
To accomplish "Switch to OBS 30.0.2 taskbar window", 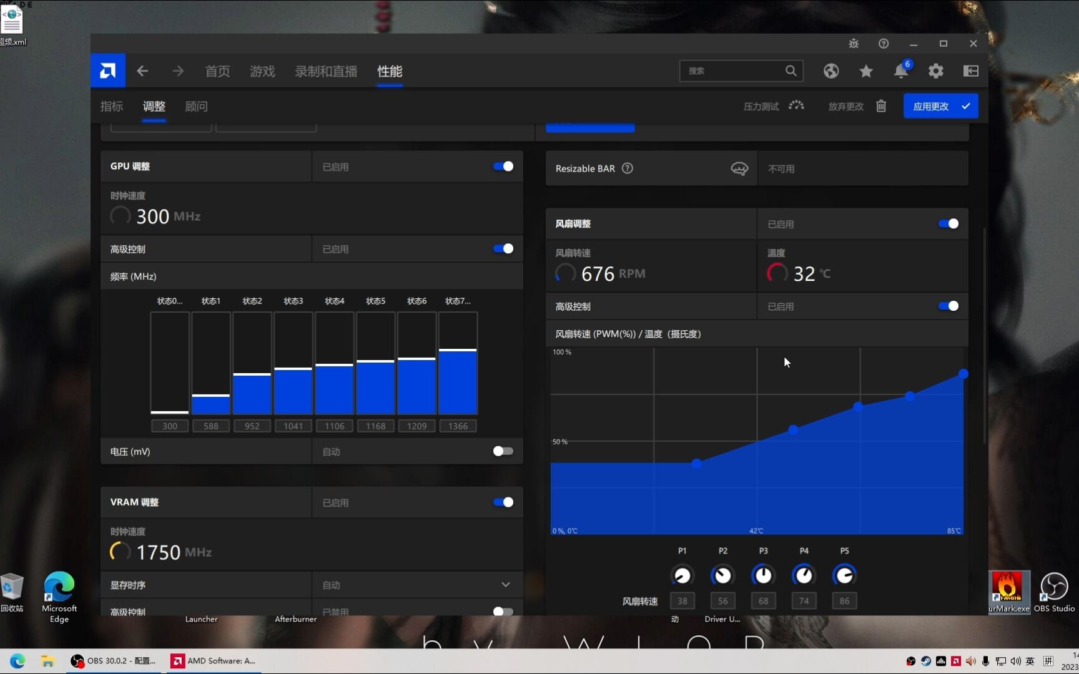I will (114, 661).
